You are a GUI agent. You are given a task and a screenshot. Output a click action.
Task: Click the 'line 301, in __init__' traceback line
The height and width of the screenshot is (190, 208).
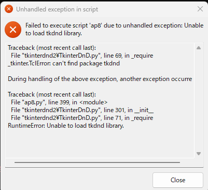coord(82,110)
